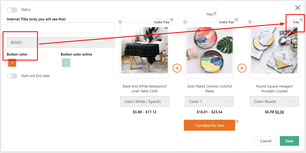Edit the plates product's make free label
Image resolution: width=306 pixels, height=153 pixels.
point(236,20)
